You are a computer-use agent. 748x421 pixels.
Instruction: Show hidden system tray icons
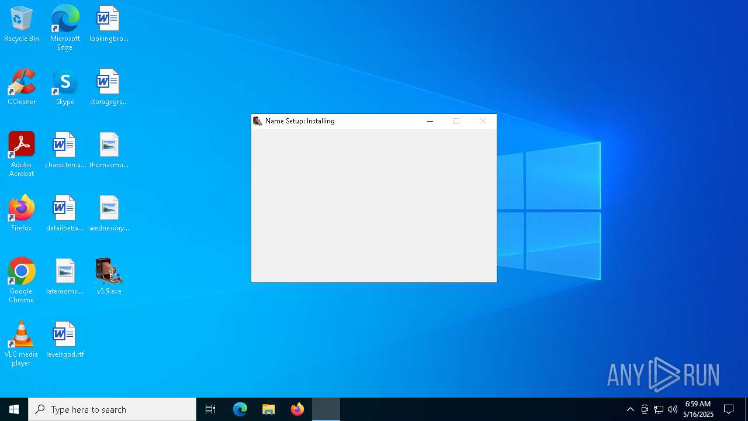(x=630, y=409)
